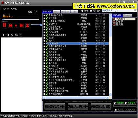Screen dimensions: 138x118
Task: Open the 音乐剧 category in the library
Action: tap(119, 24)
